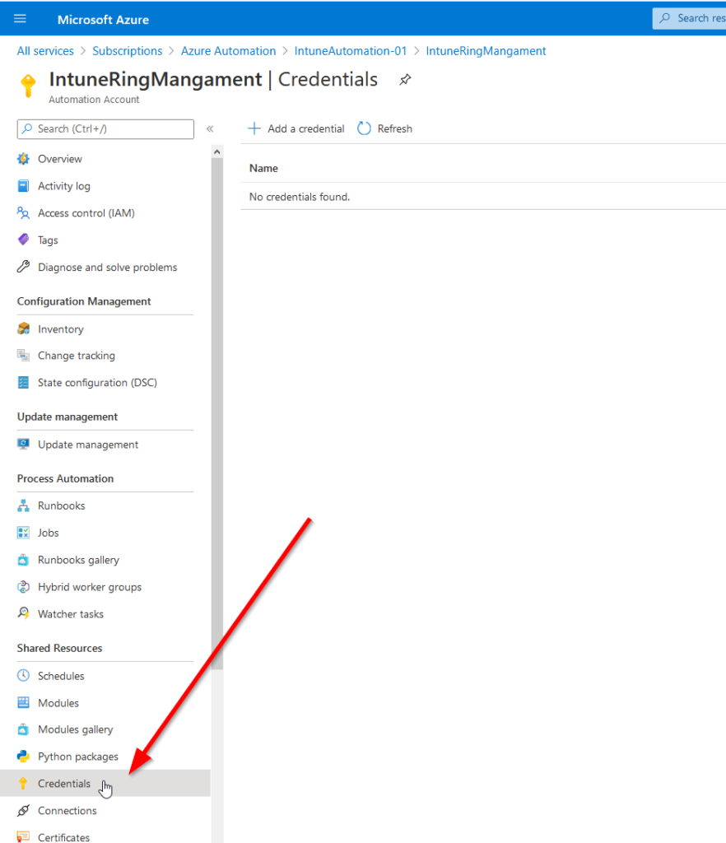Click the Hybrid worker groups icon
This screenshot has height=843, width=726.
pos(23,586)
